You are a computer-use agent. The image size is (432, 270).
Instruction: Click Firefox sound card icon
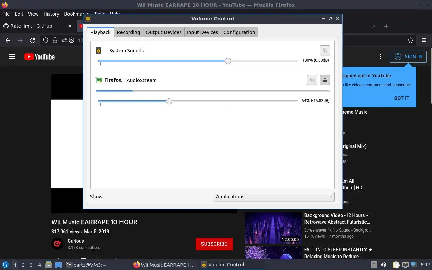99,80
